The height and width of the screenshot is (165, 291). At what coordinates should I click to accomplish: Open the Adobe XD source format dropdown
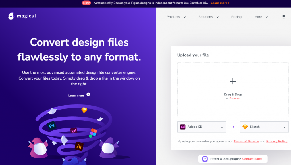tap(223, 127)
